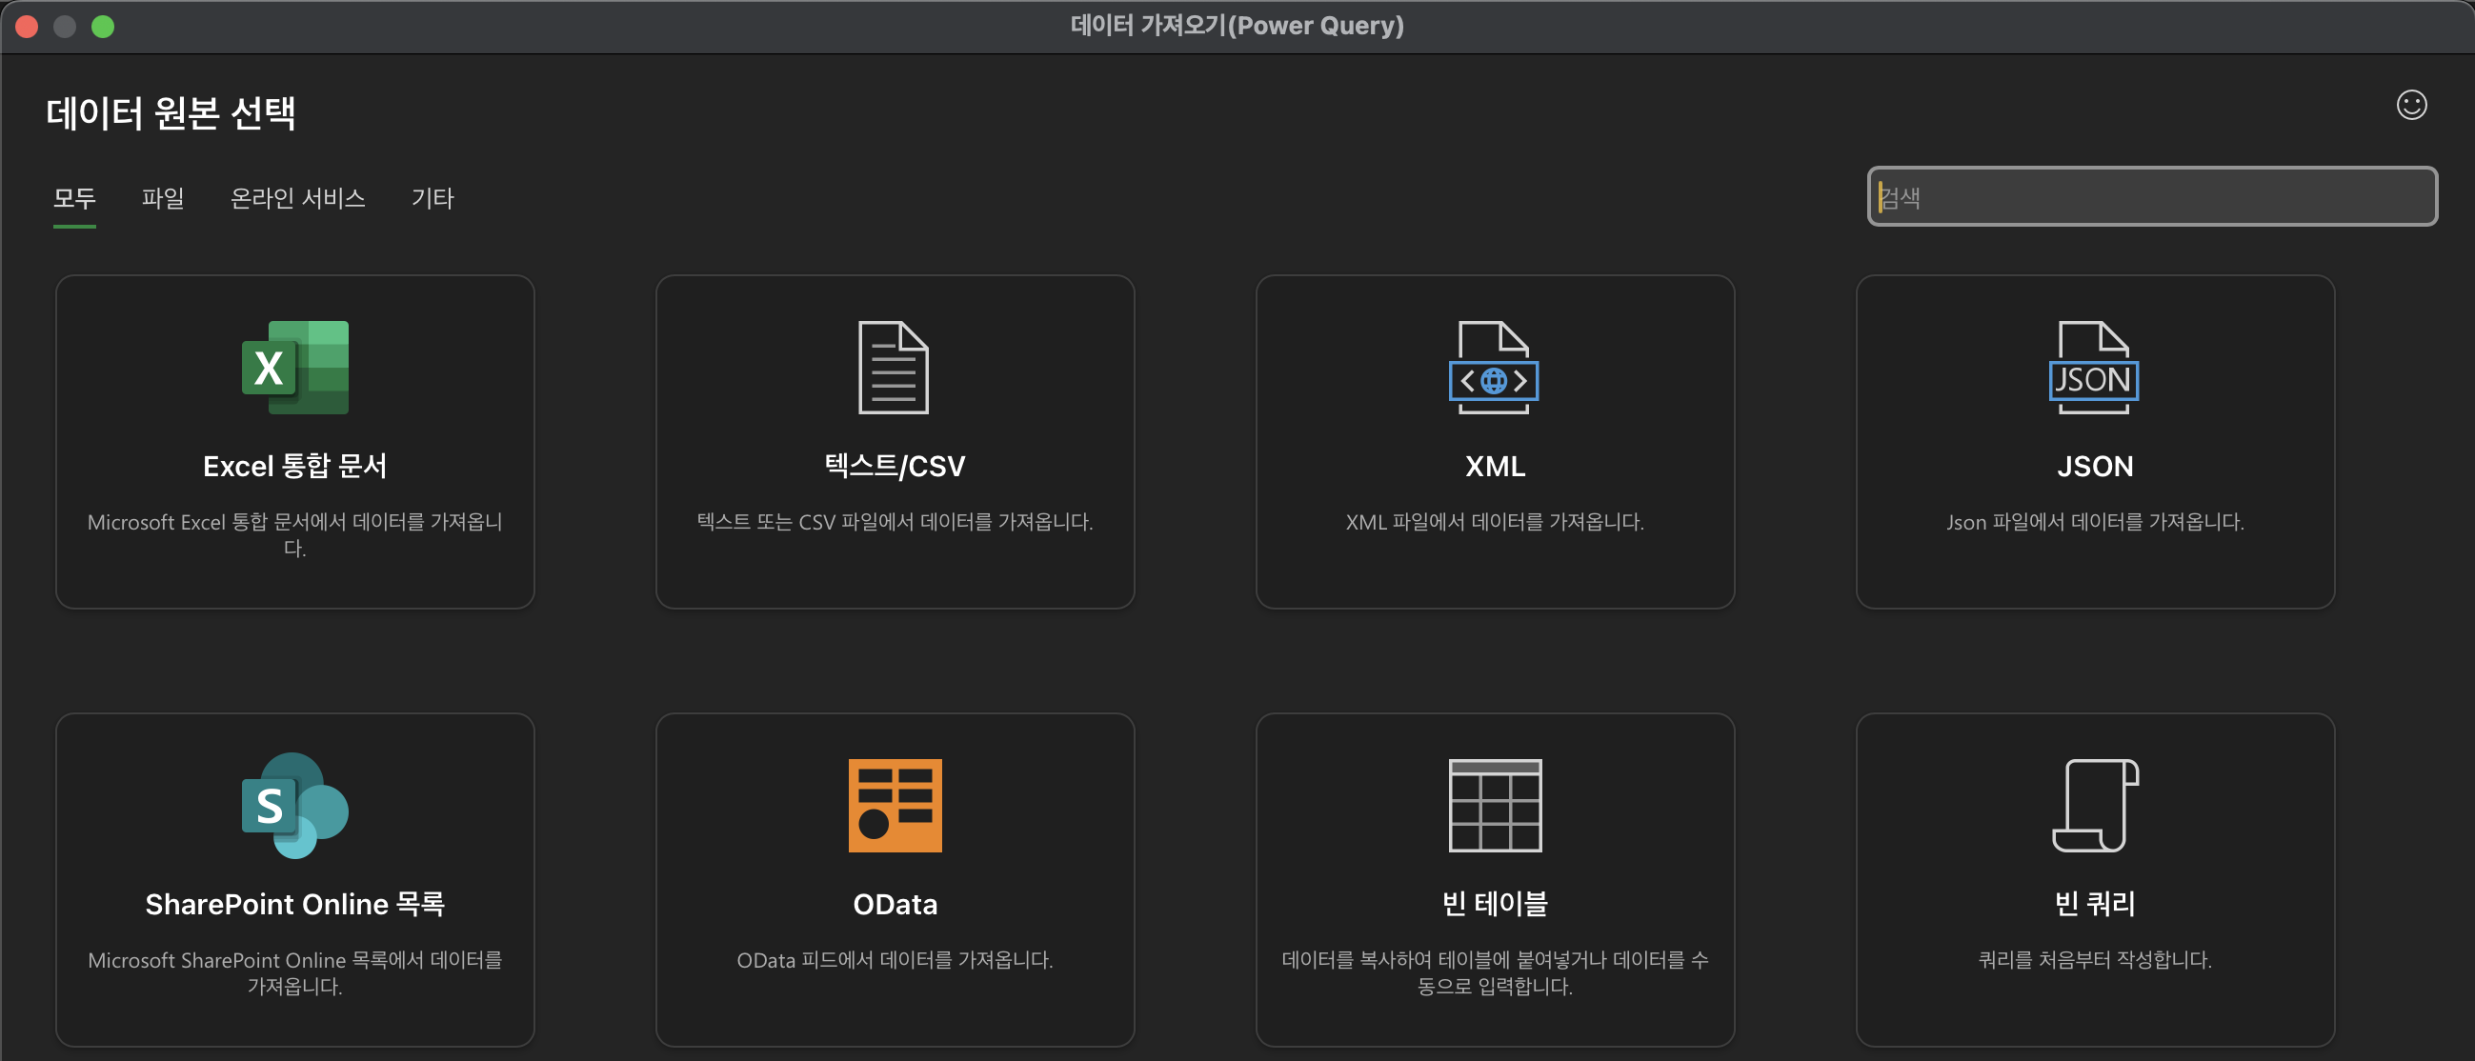Click the XML file icon

(1494, 368)
